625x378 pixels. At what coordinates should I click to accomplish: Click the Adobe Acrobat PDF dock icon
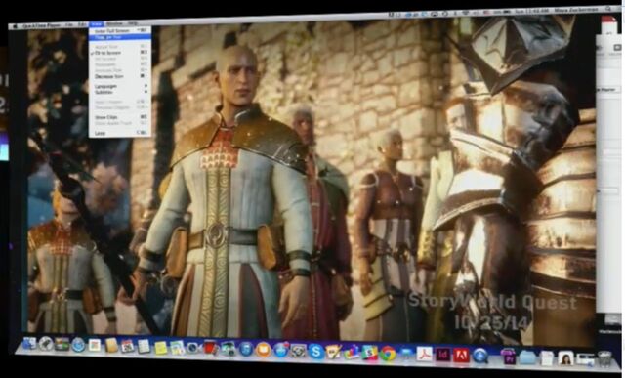tap(424, 354)
